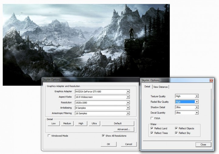The image size is (219, 154).
Task: Select the Low detail preset
Action: point(54,123)
